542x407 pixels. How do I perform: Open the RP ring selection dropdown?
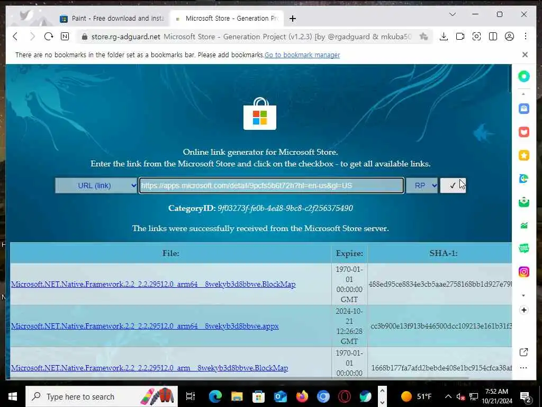[421, 185]
